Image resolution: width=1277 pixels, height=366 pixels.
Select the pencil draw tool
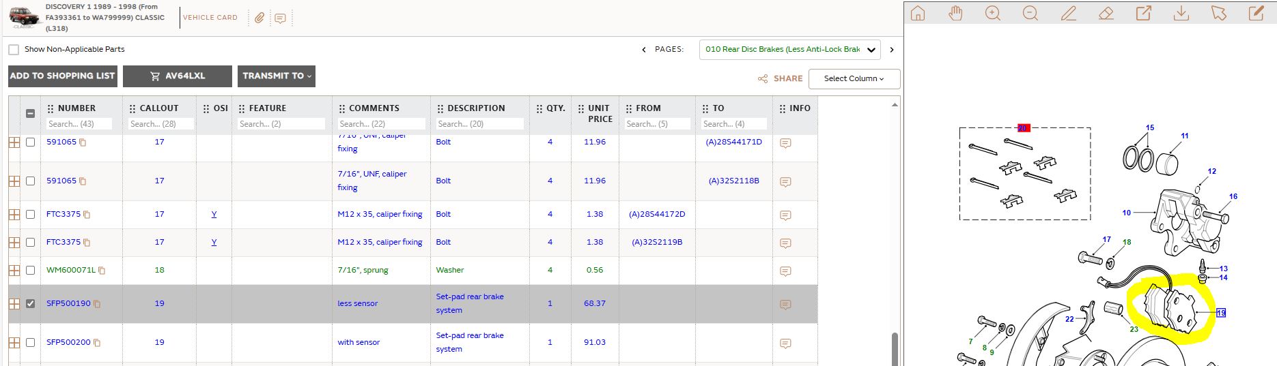[1069, 14]
